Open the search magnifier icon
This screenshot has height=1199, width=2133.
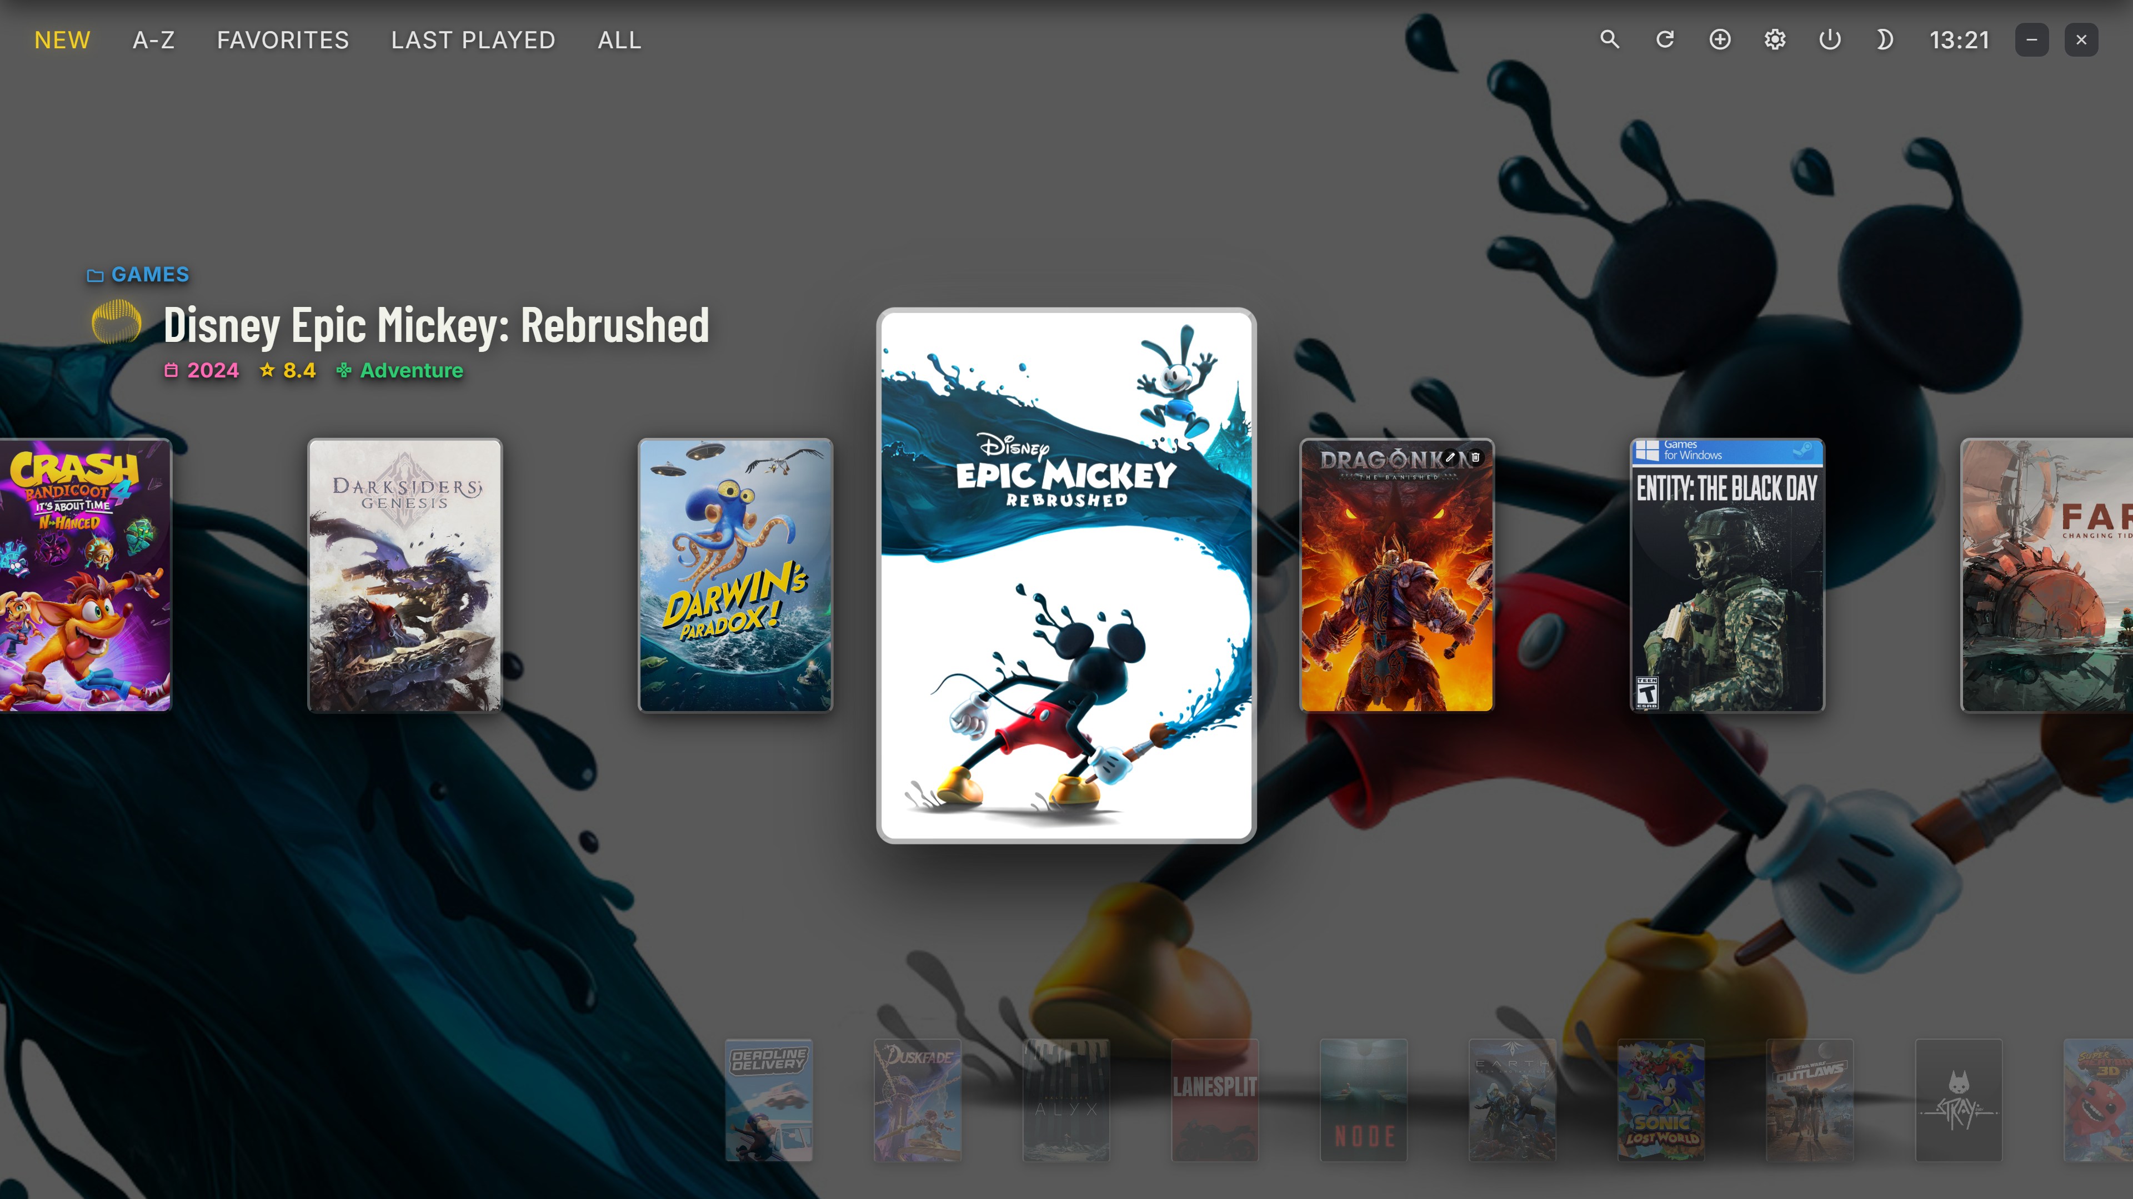(x=1609, y=40)
